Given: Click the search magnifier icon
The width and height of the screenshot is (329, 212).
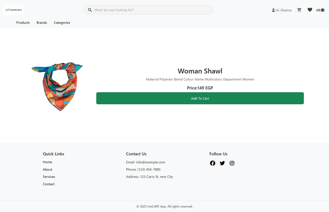Looking at the screenshot, I should pos(90,10).
